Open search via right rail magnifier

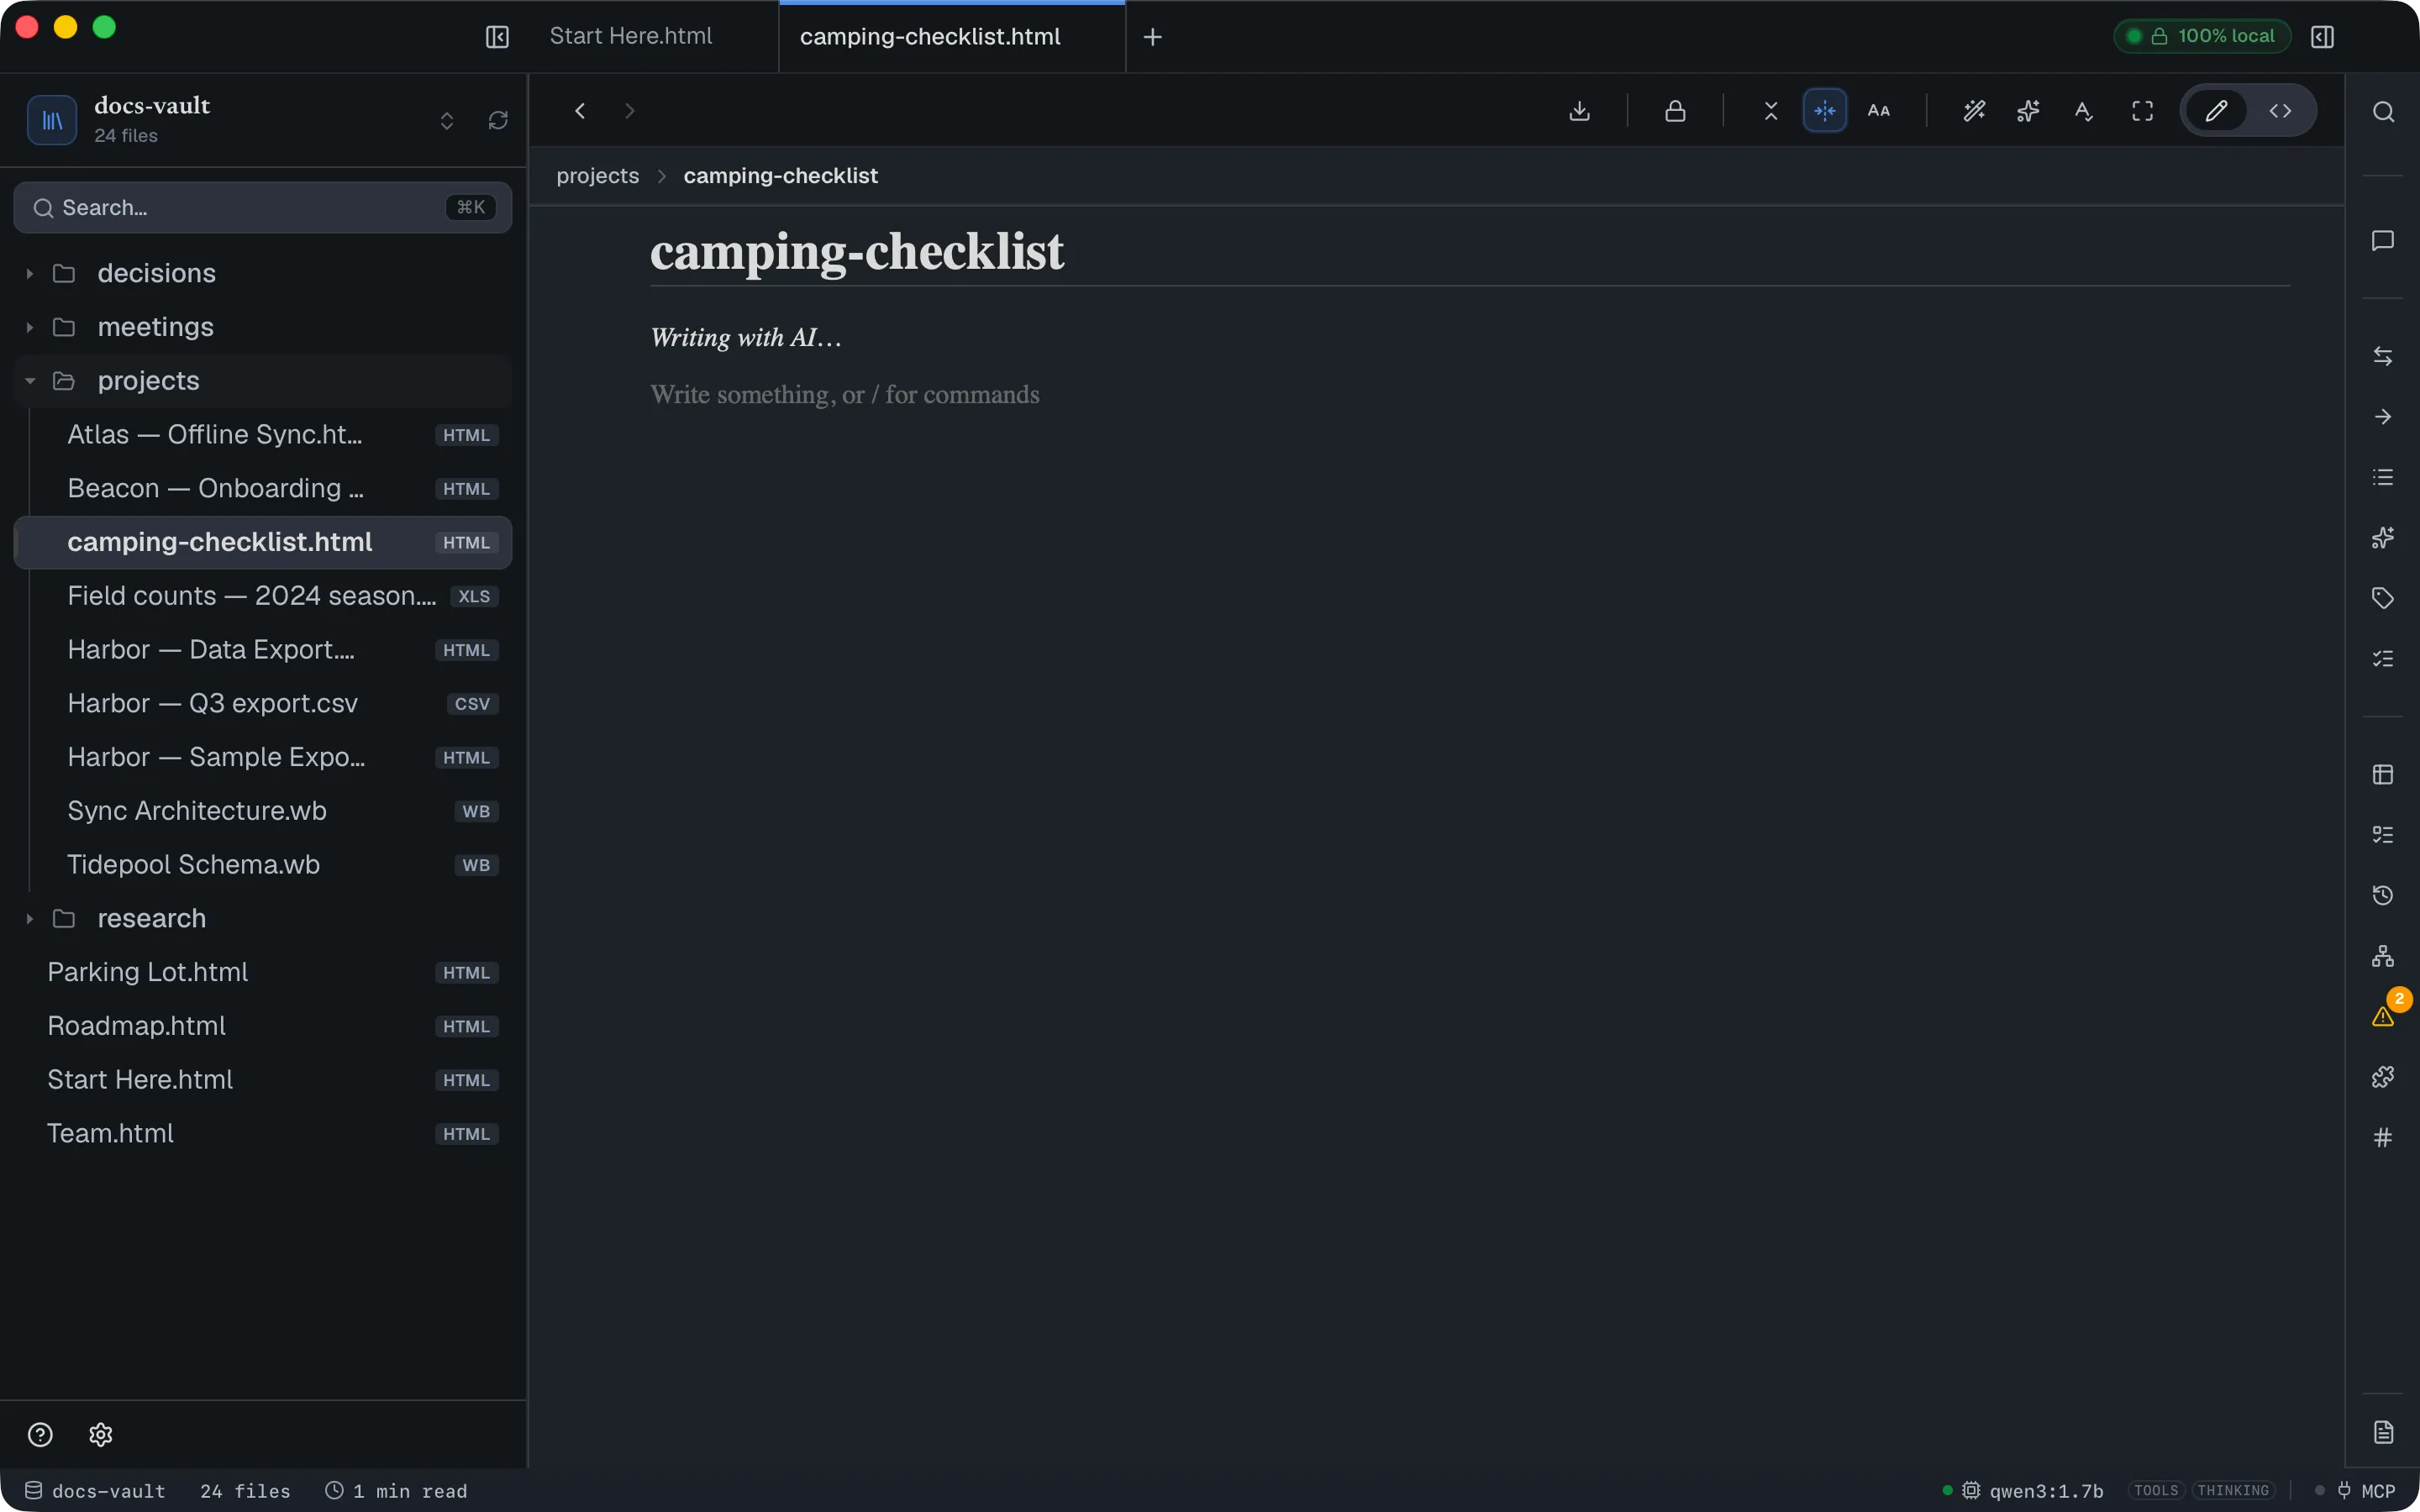pos(2383,112)
